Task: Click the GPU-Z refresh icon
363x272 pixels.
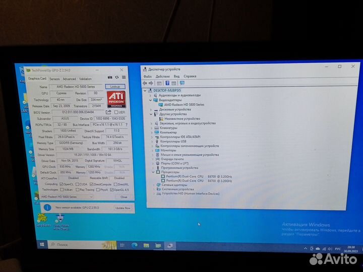Action: 117,77
